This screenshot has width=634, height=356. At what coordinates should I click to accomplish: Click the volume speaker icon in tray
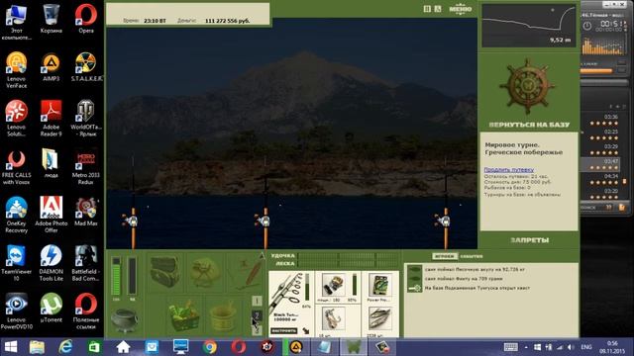click(571, 347)
